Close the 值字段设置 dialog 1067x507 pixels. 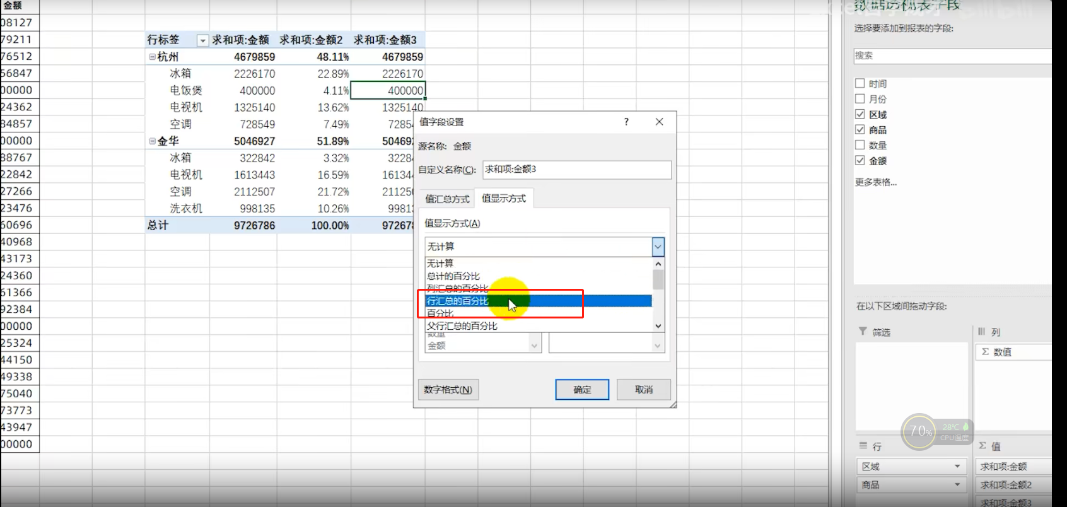tap(659, 122)
